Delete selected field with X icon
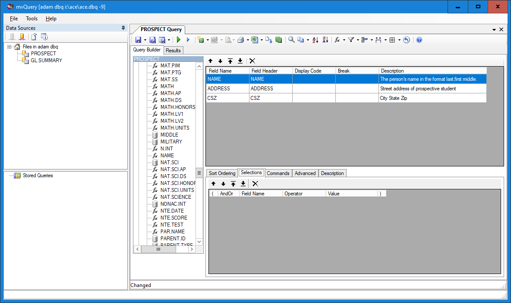The width and height of the screenshot is (511, 303). [x=252, y=61]
